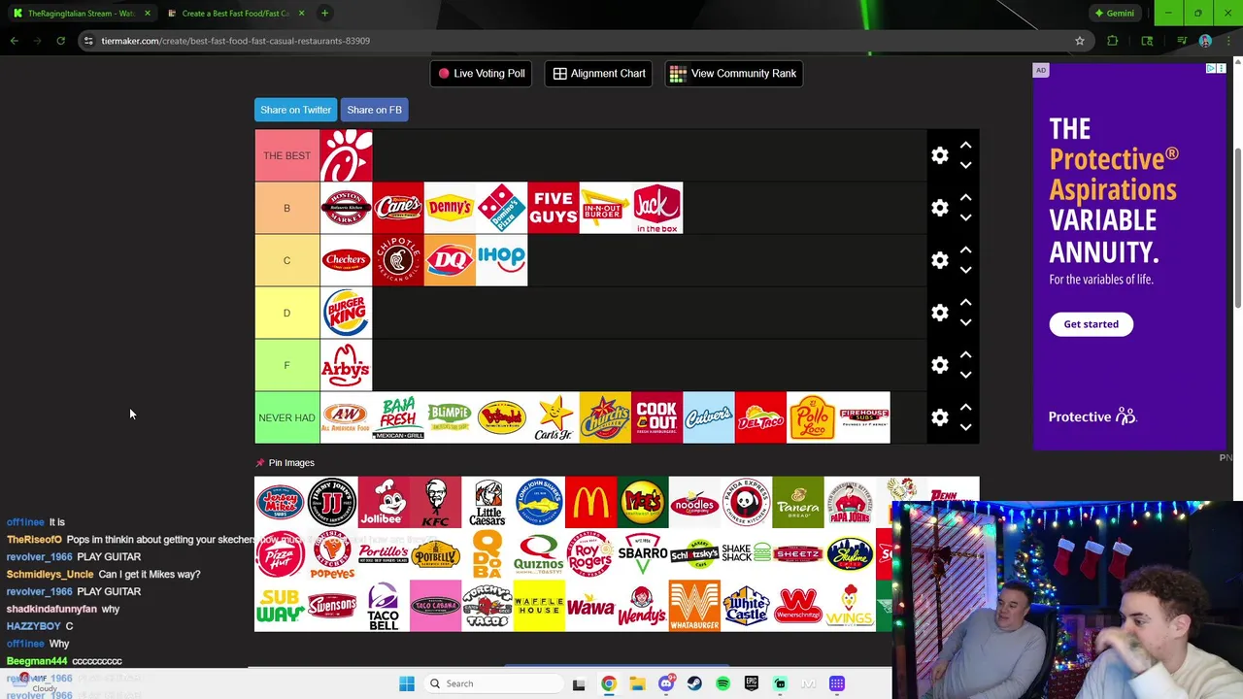The height and width of the screenshot is (699, 1243).
Task: Pick the McDonald's logo
Action: coord(590,502)
